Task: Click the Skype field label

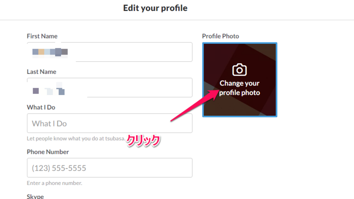Action: coord(35,196)
